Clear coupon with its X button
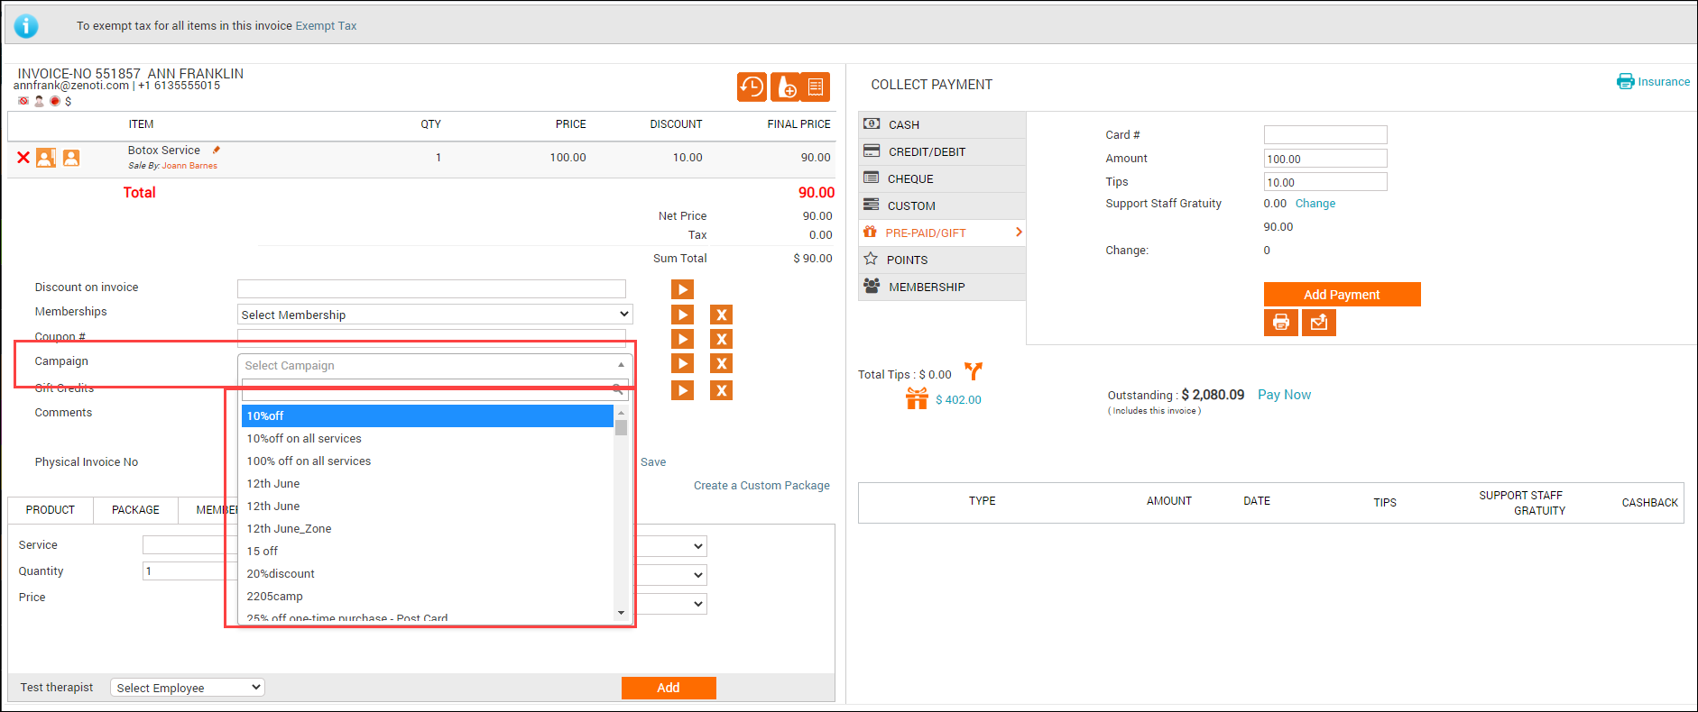1698x712 pixels. coord(721,339)
